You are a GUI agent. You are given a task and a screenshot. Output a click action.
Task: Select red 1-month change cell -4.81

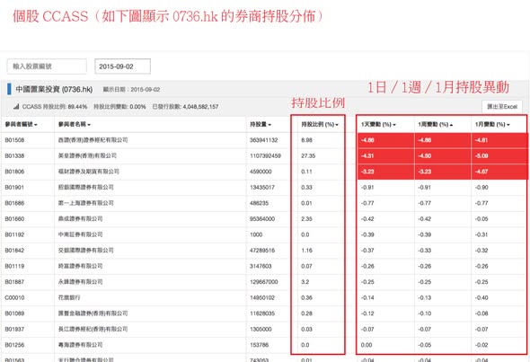pos(499,140)
